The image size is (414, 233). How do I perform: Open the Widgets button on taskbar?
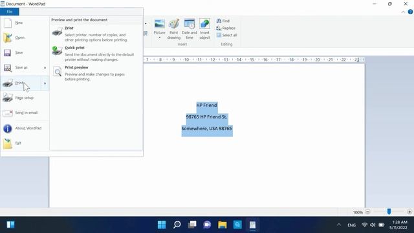click(x=10, y=225)
